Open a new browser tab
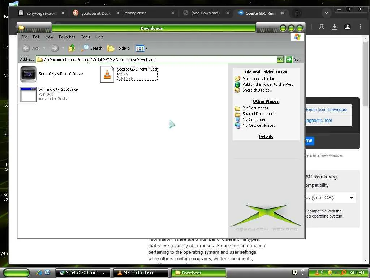The image size is (370, 278). coord(297,13)
